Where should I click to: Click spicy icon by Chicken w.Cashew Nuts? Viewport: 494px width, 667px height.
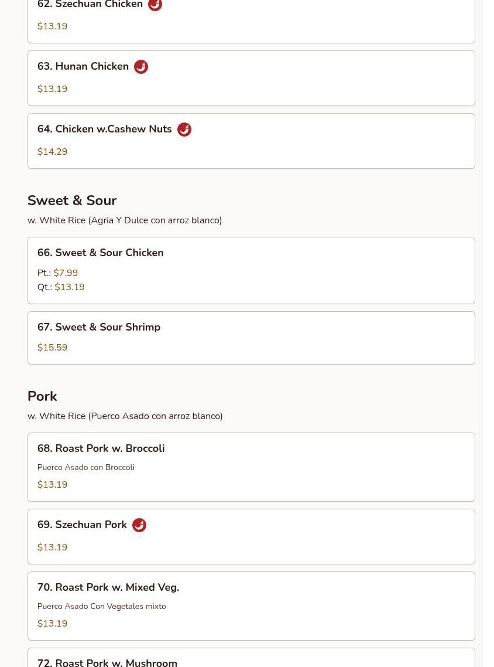[x=184, y=130]
